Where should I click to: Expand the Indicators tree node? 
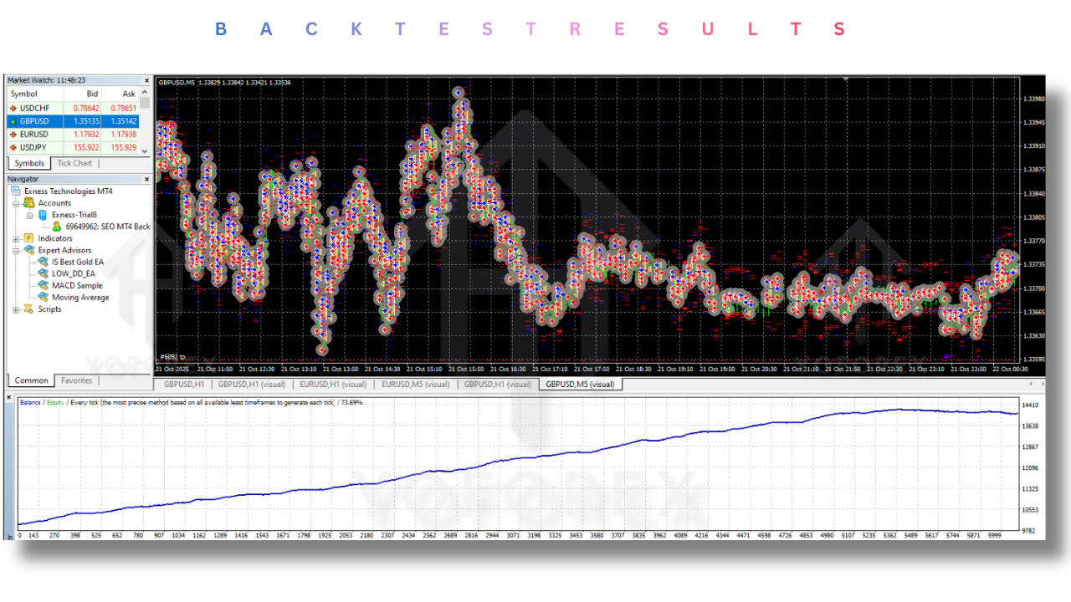coord(16,238)
